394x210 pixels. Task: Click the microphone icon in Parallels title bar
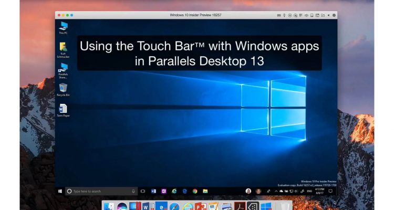tap(284, 15)
